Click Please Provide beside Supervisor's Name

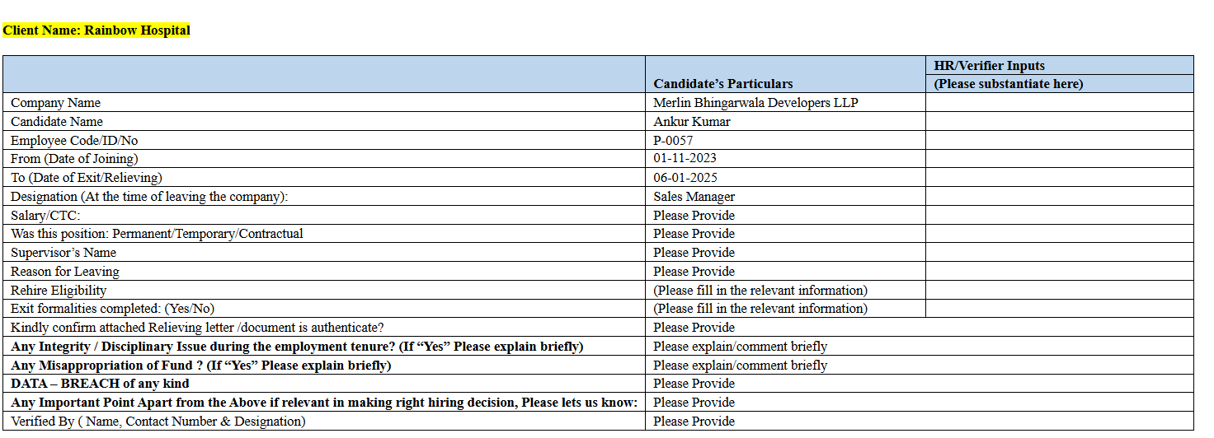[x=694, y=253]
